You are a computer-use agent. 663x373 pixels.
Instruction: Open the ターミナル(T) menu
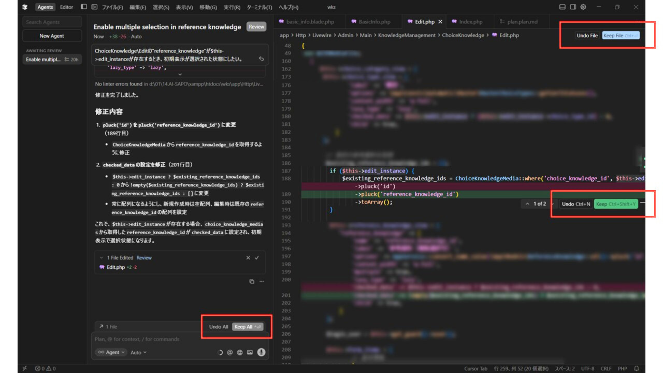(x=259, y=7)
